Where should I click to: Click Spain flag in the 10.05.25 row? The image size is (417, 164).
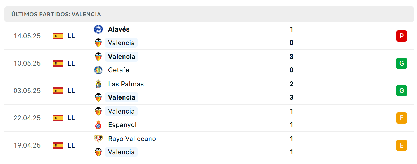(x=58, y=63)
